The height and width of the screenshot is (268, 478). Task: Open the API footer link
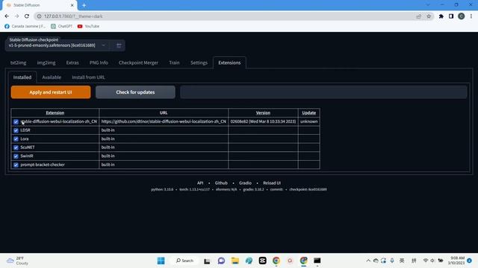(200, 183)
